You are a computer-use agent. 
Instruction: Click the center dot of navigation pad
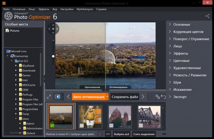(53, 29)
